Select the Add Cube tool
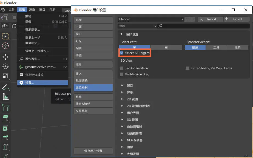 tap(5, 108)
